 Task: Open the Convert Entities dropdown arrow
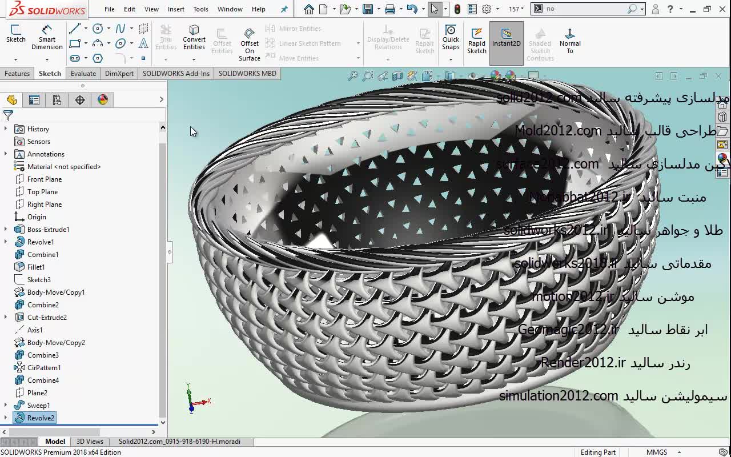194,59
